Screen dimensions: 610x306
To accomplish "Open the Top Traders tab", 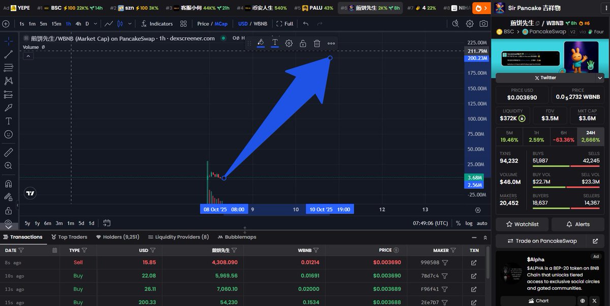I will click(69, 237).
